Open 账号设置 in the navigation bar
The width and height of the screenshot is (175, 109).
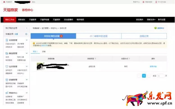pyautogui.click(x=162, y=20)
